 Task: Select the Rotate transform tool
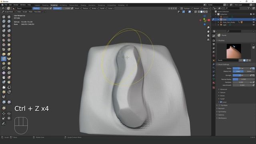pyautogui.click(x=9, y=114)
